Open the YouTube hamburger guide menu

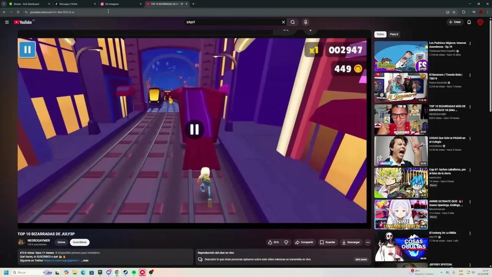7,22
